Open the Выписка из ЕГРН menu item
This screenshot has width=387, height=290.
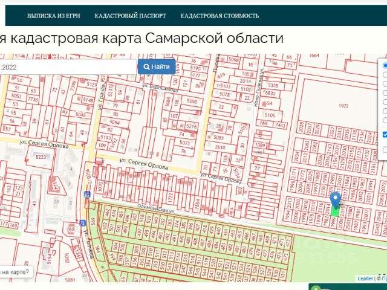point(53,16)
